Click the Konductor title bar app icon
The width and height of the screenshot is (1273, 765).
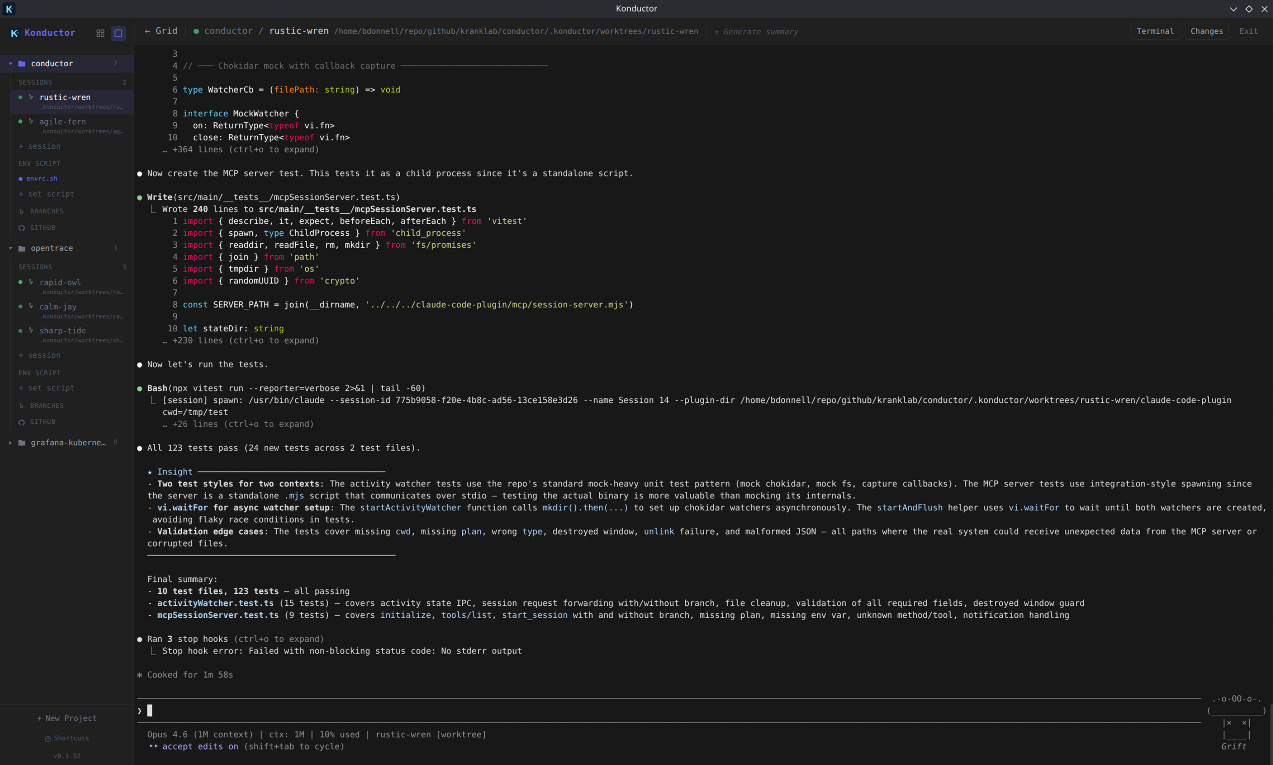click(9, 9)
